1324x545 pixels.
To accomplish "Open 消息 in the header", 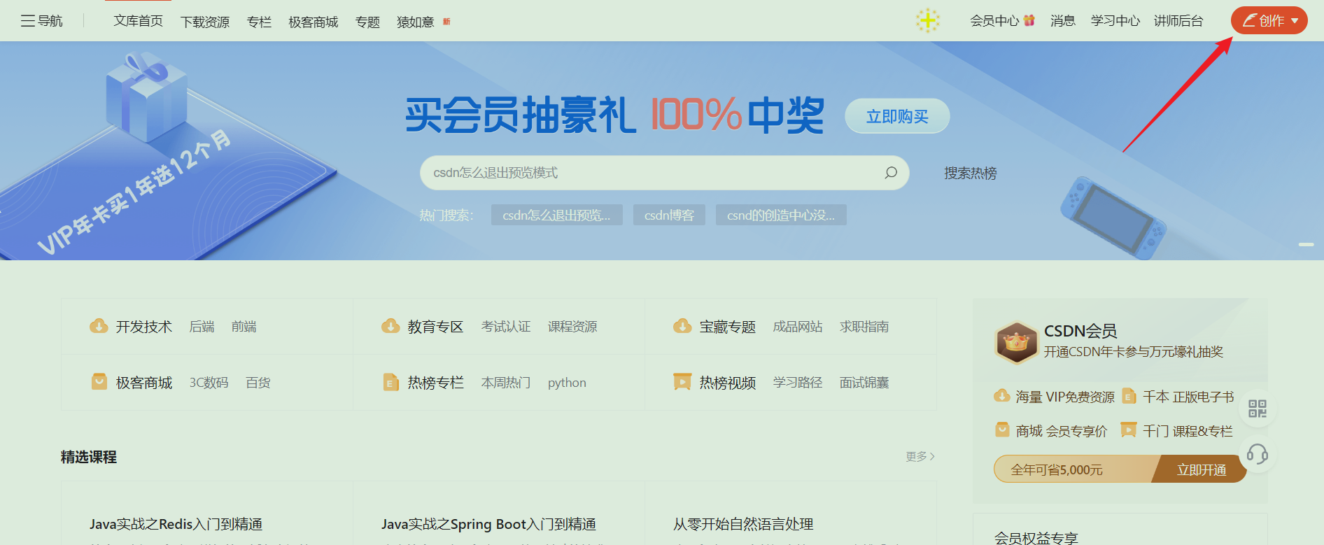I will [x=1062, y=21].
